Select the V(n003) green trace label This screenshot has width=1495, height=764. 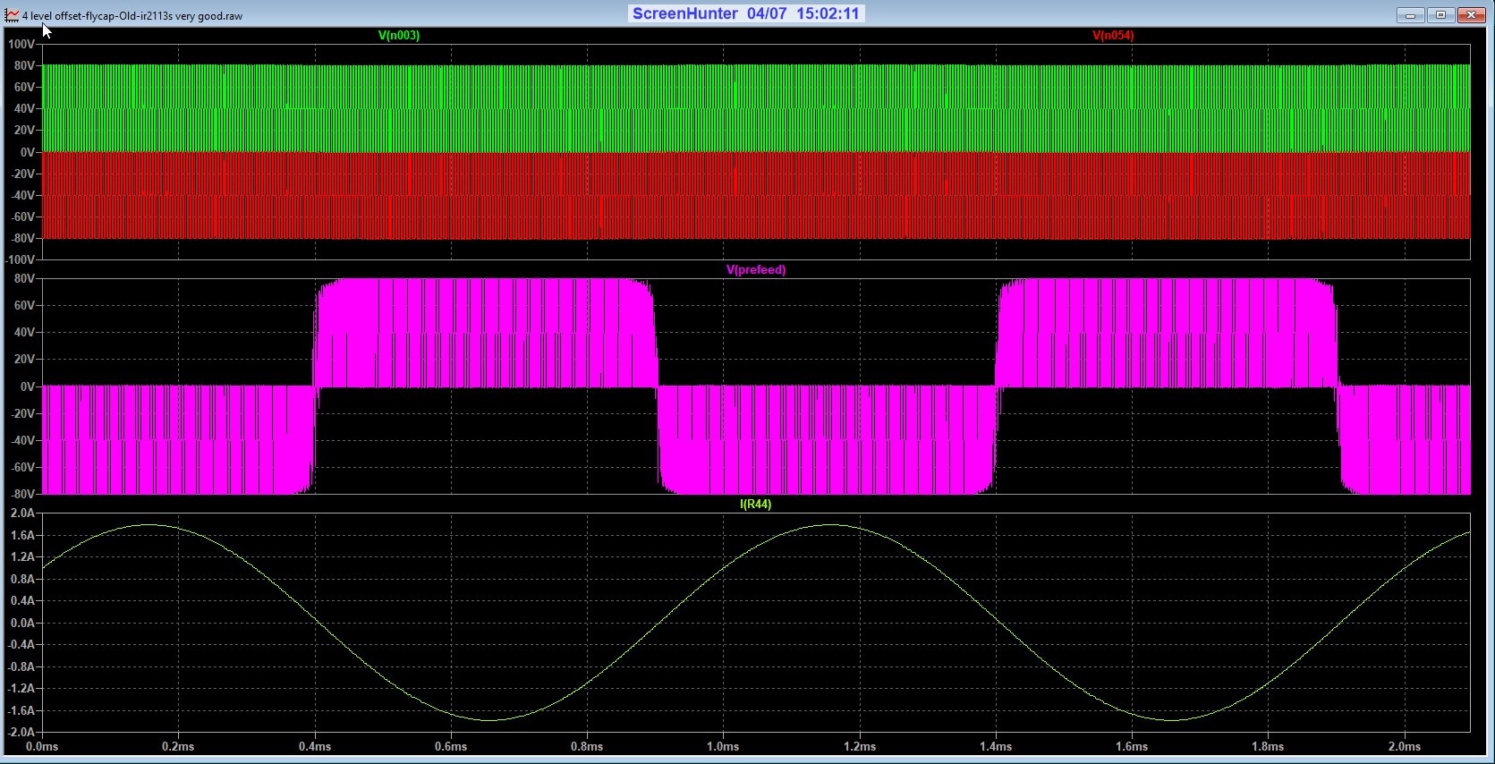click(399, 36)
